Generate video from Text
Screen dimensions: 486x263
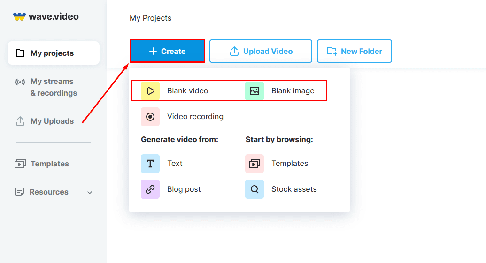(x=162, y=163)
